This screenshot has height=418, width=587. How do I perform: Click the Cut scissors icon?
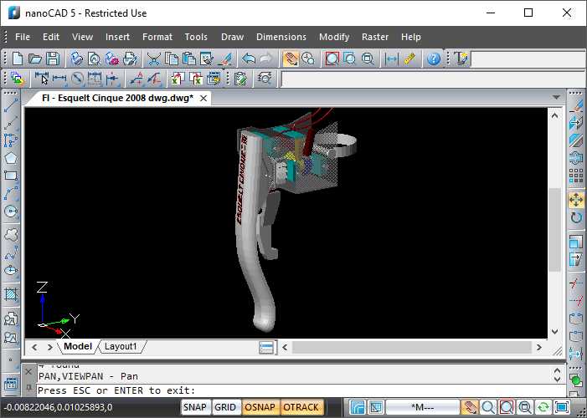(154, 59)
